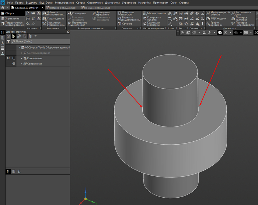The width and height of the screenshot is (258, 205).
Task: Click the Копировать объекты tool
Action: 152,18
